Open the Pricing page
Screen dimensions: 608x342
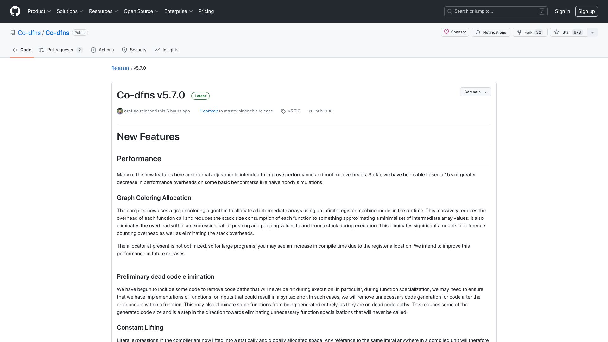click(206, 11)
